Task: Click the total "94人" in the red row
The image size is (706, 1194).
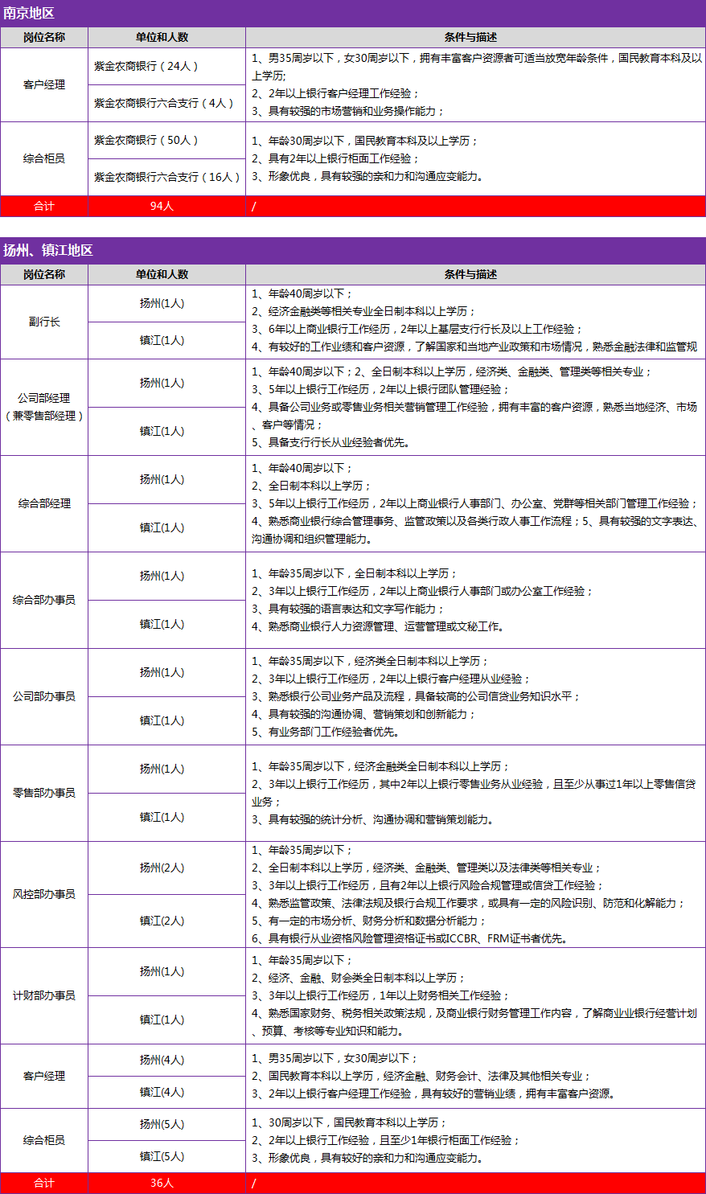Action: (162, 206)
